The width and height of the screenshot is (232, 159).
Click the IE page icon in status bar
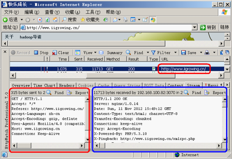click(4, 155)
